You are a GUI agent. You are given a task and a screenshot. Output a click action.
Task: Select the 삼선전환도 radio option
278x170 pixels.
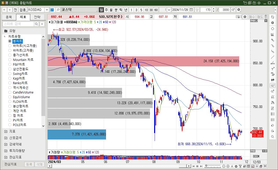point(10,69)
